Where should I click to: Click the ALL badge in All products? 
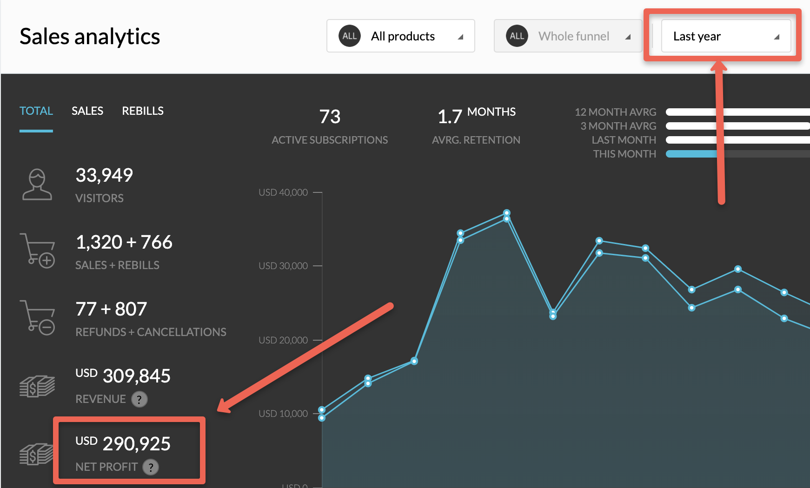(350, 36)
